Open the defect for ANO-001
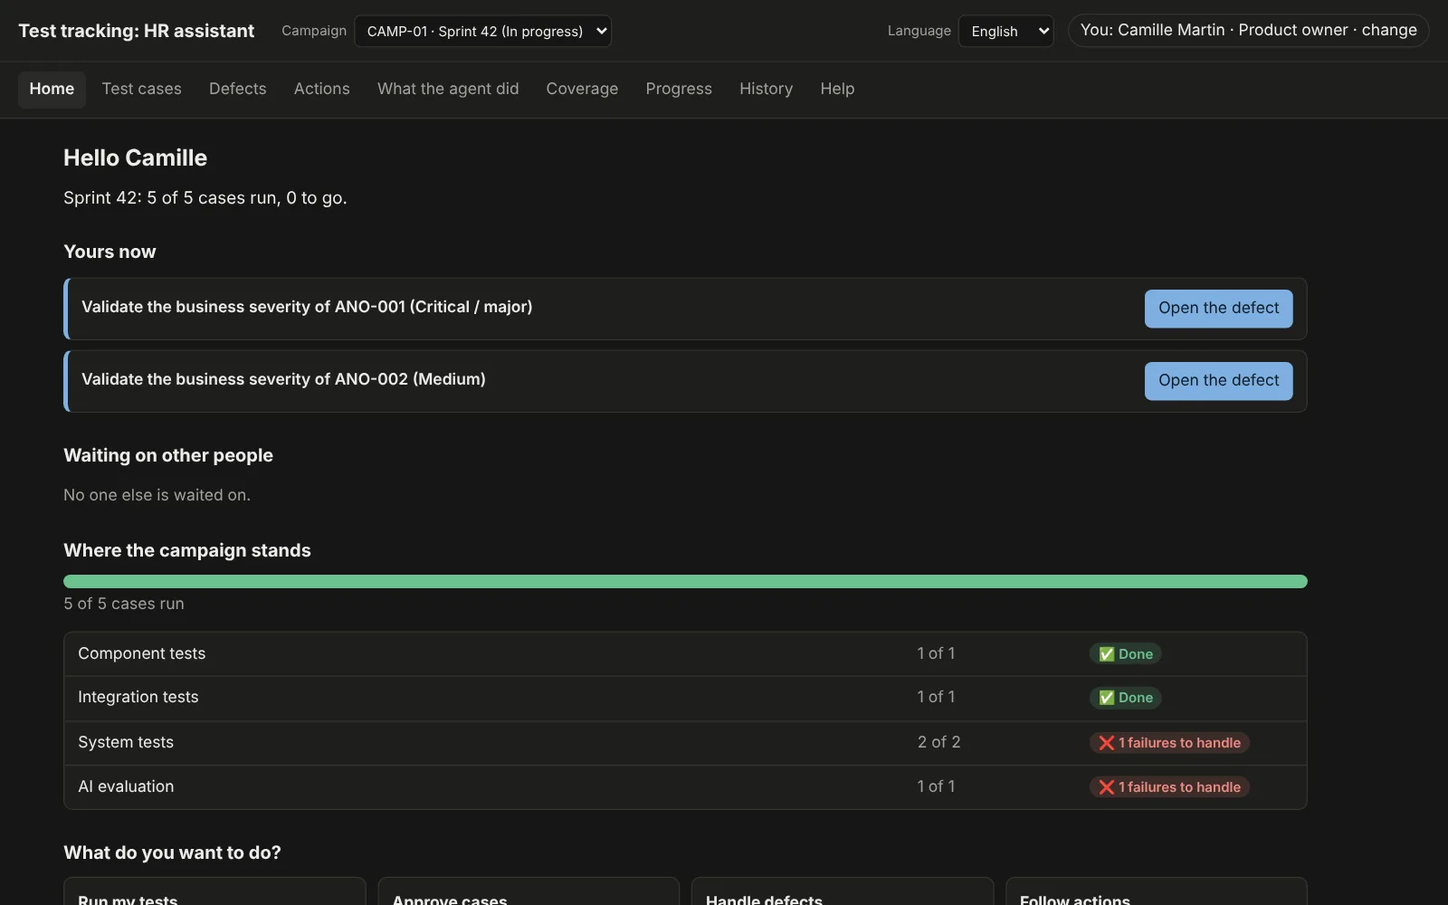 (1218, 308)
